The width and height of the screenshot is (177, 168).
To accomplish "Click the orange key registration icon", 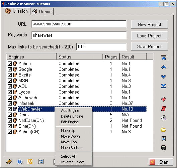I will point(30,162).
